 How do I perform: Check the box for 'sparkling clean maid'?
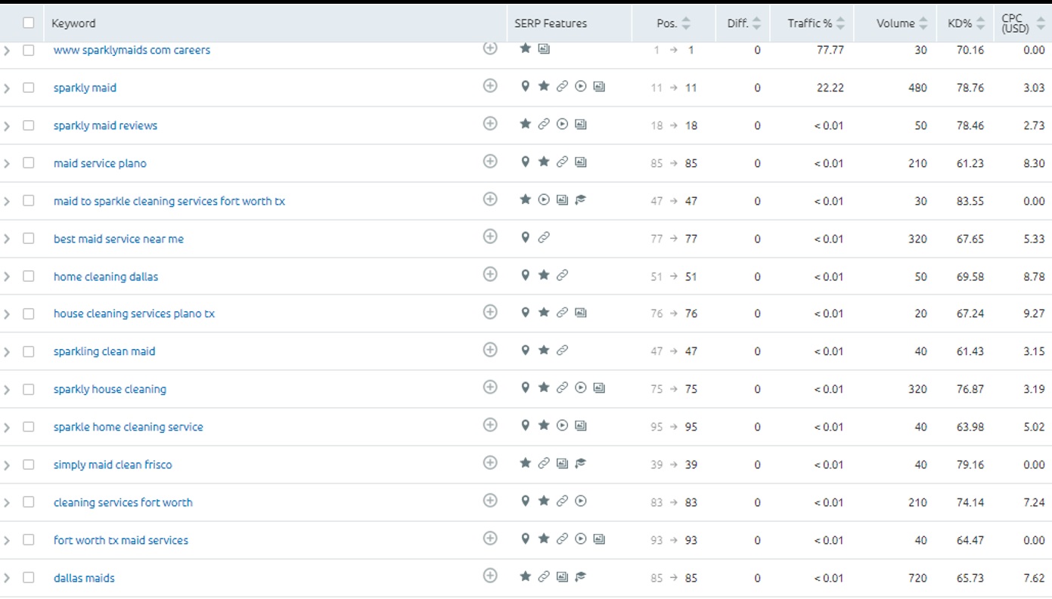(x=29, y=351)
